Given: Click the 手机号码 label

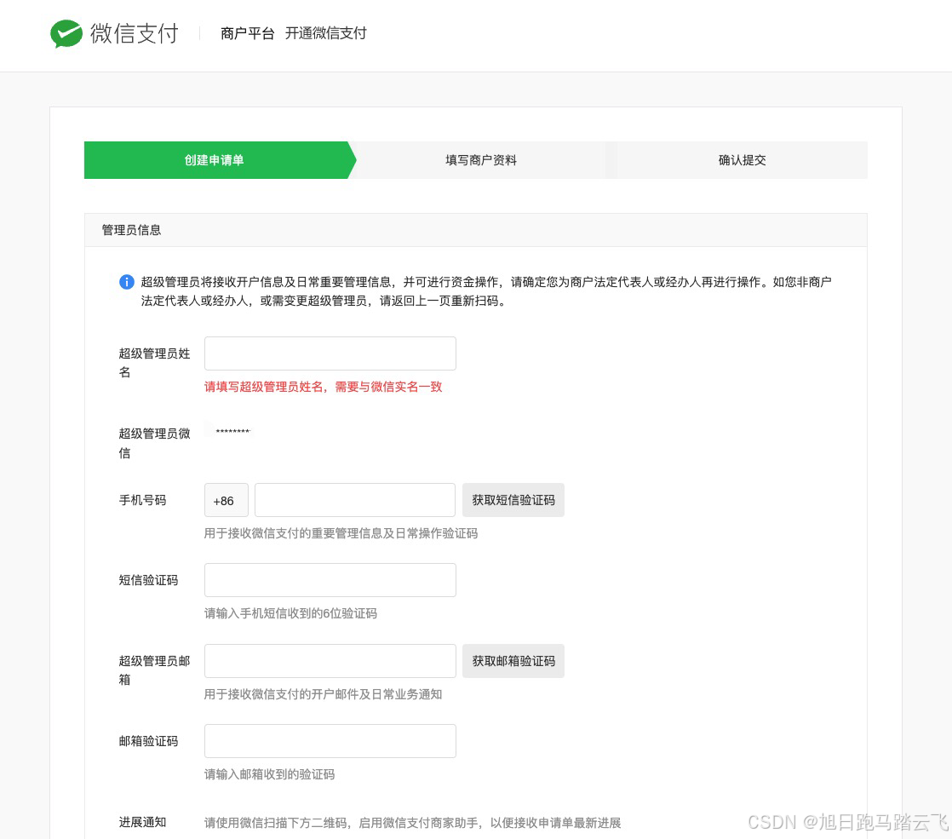Looking at the screenshot, I should (143, 500).
